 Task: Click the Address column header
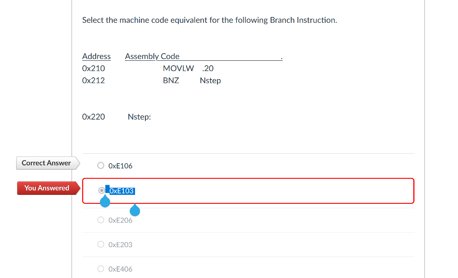point(96,56)
